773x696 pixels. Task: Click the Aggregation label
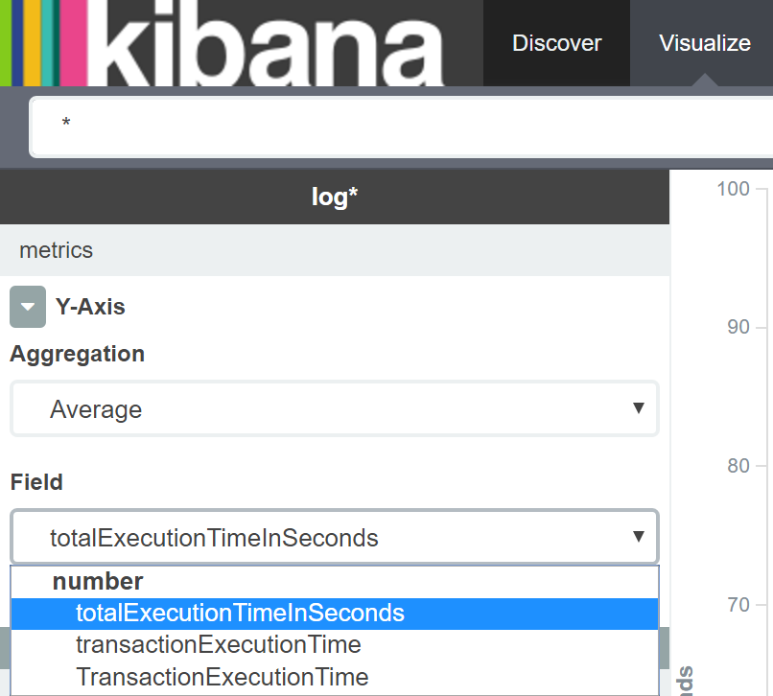tap(78, 354)
